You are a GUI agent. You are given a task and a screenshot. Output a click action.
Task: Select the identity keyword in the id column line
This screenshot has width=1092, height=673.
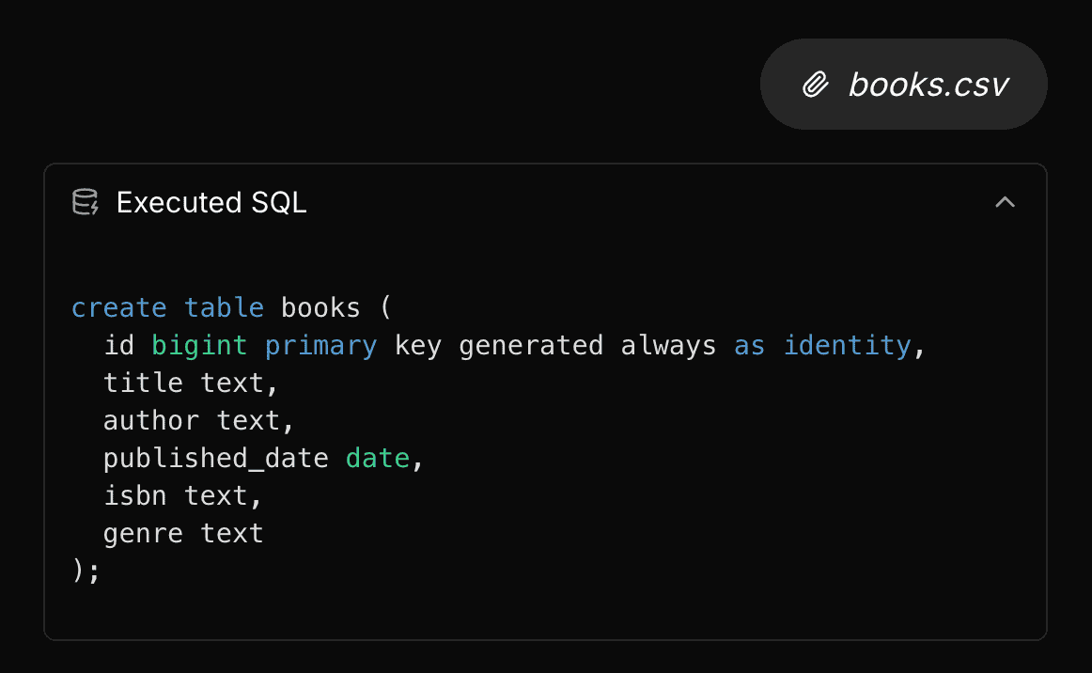(847, 344)
